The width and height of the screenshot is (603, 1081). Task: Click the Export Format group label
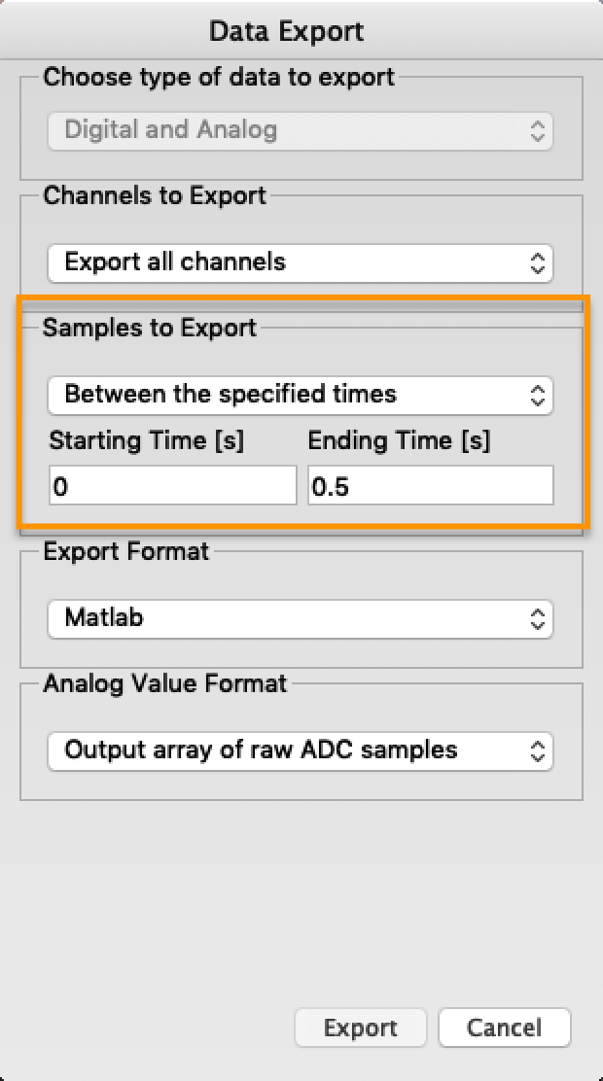point(126,551)
